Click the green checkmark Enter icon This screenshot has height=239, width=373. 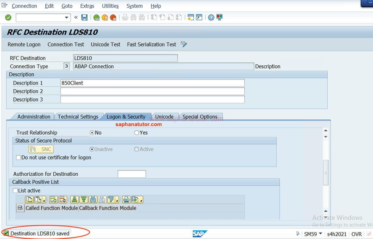[x=8, y=18]
